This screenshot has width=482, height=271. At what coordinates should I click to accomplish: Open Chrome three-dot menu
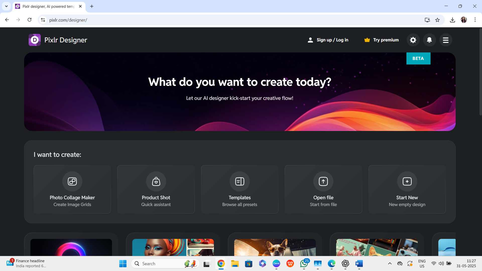tap(475, 20)
